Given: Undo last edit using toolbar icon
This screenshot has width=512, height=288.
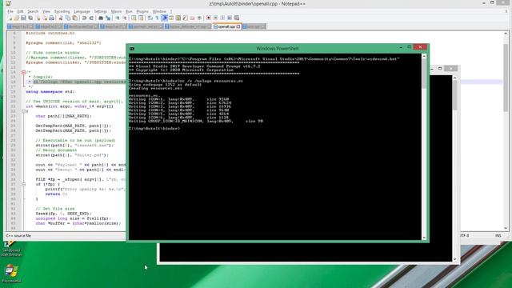Looking at the screenshot, I should point(84,18).
